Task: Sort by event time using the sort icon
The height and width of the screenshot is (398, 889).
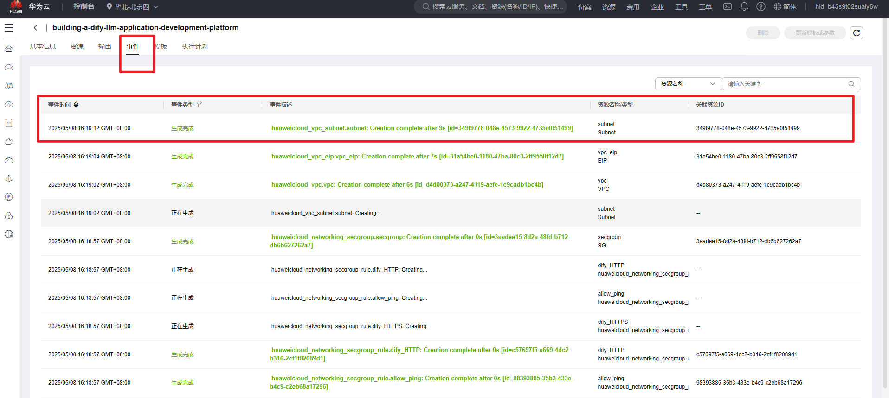Action: (76, 105)
